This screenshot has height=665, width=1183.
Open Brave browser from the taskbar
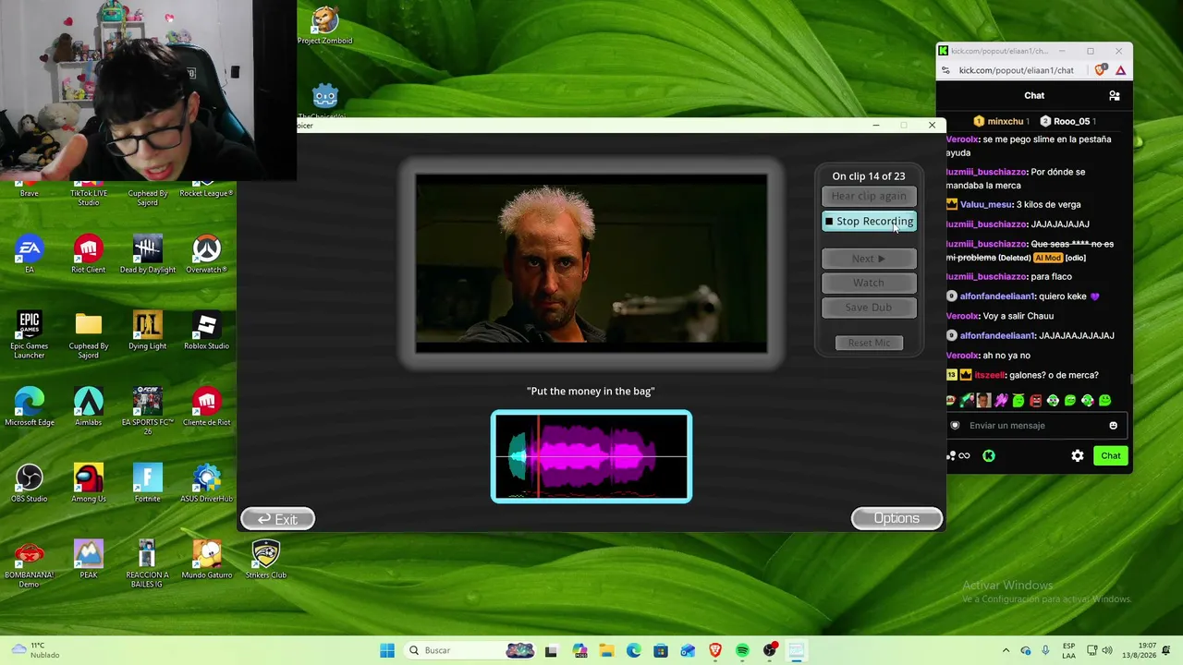(715, 650)
